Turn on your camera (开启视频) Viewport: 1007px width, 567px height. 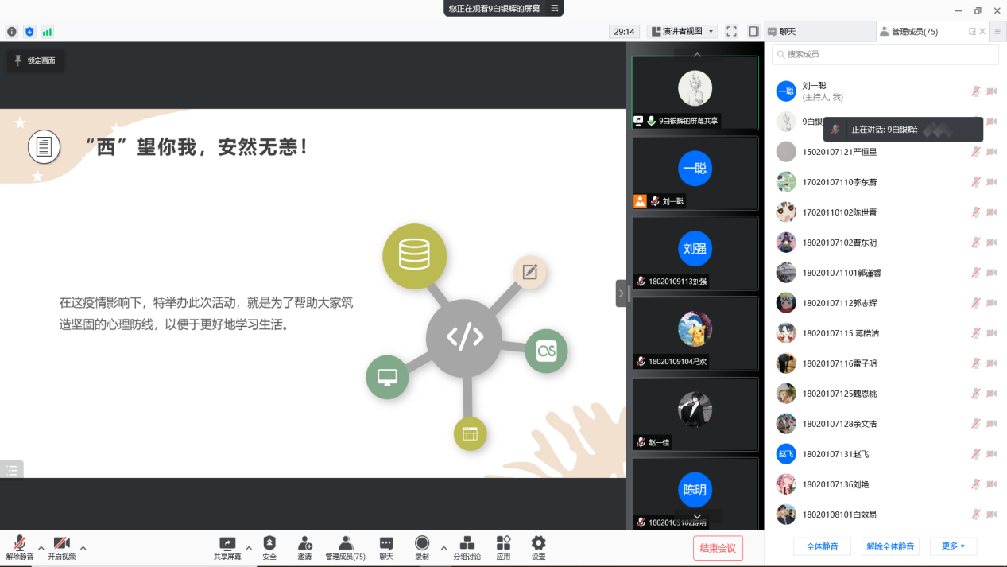61,546
